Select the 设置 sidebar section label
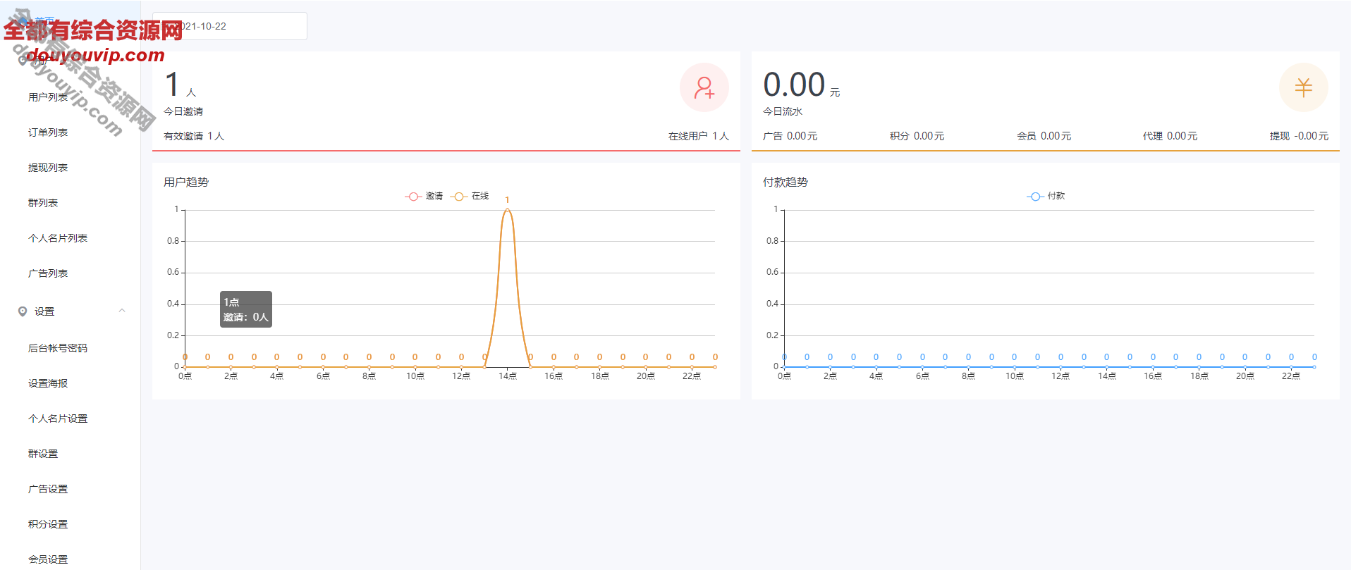This screenshot has width=1351, height=570. [44, 311]
